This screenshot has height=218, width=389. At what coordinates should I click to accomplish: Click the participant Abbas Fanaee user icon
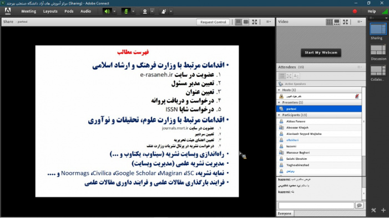281,122
